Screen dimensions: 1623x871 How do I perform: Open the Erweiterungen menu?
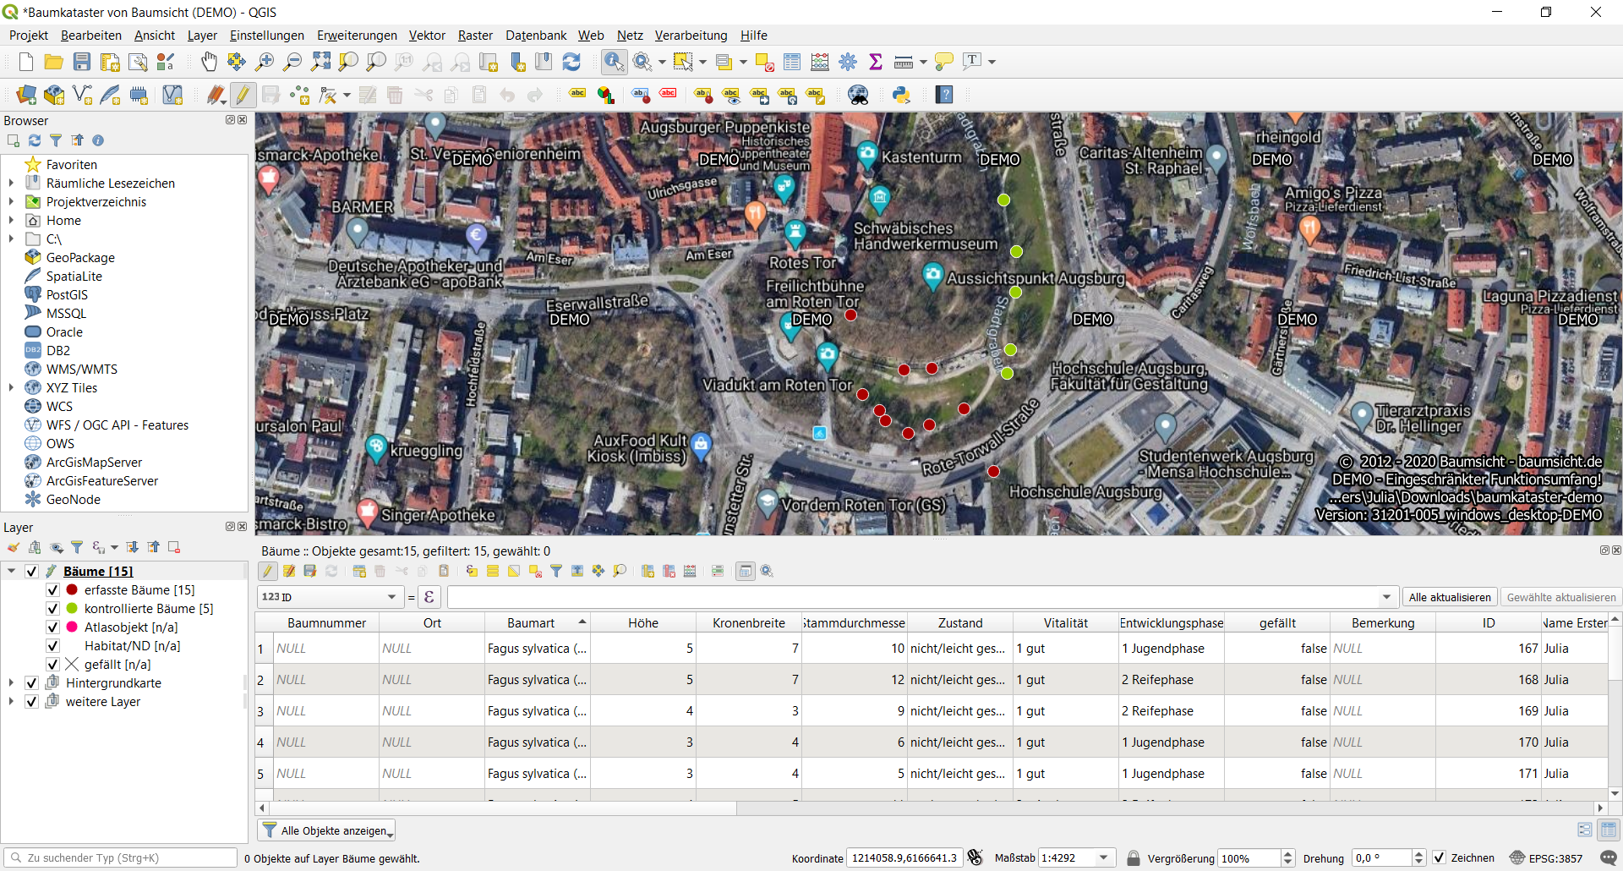pos(357,36)
